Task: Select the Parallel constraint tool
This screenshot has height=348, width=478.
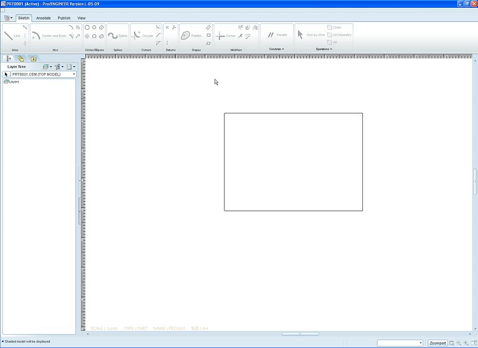Action: click(x=277, y=35)
